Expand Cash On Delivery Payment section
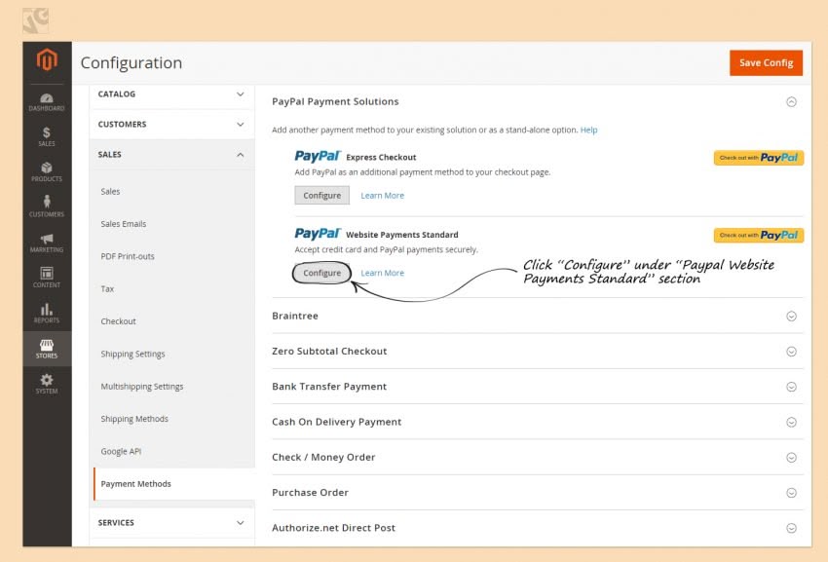The width and height of the screenshot is (828, 562). [x=791, y=422]
